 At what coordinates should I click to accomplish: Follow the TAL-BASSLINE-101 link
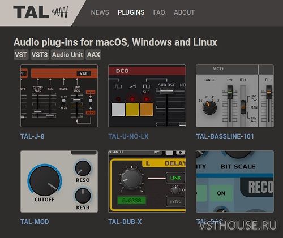click(225, 136)
